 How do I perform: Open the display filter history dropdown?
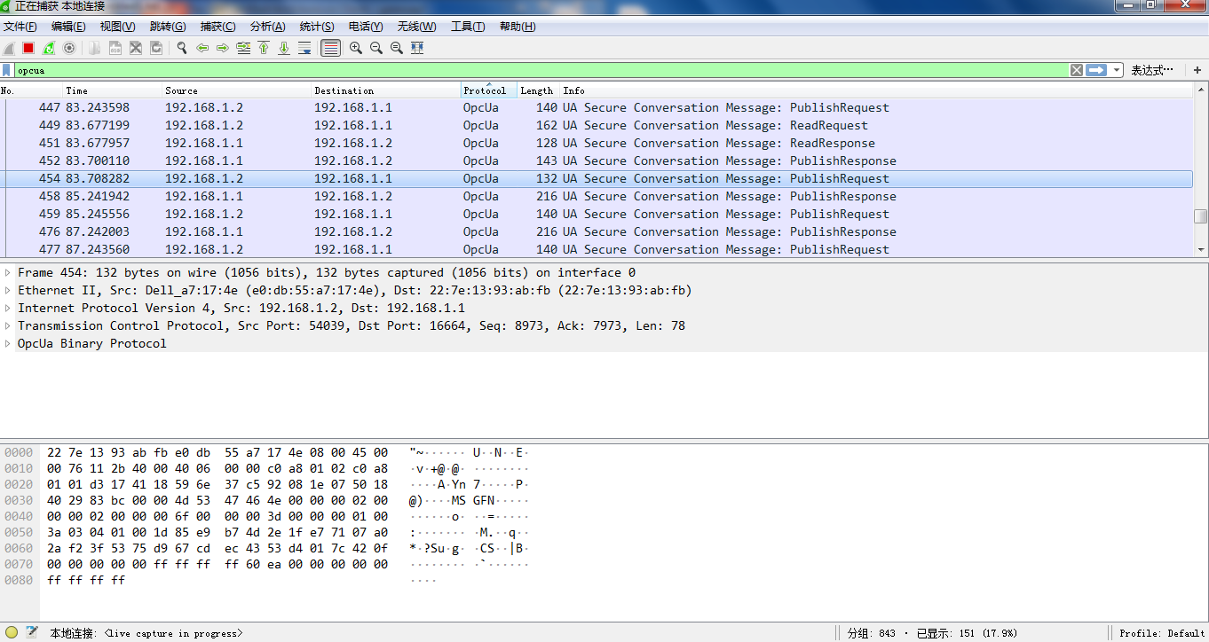click(x=1117, y=70)
